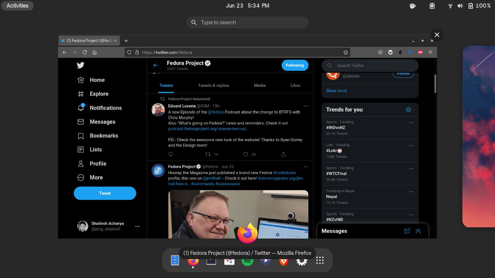The width and height of the screenshot is (495, 278).
Task: Switch to the Tweets & replies tab
Action: click(x=213, y=85)
